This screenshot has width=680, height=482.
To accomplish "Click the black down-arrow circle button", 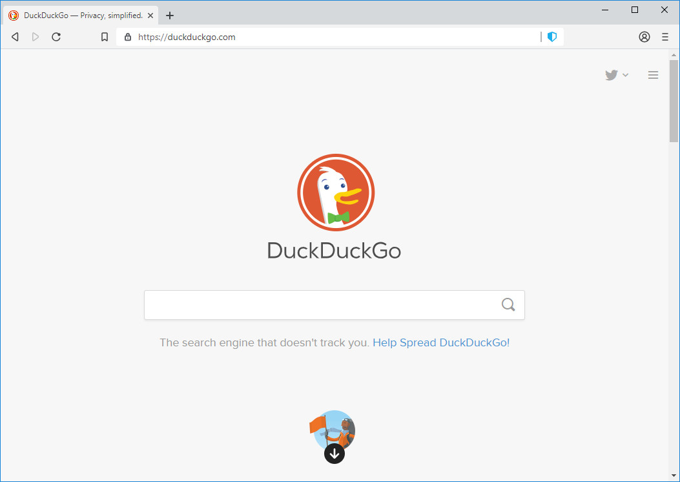I will coord(335,454).
